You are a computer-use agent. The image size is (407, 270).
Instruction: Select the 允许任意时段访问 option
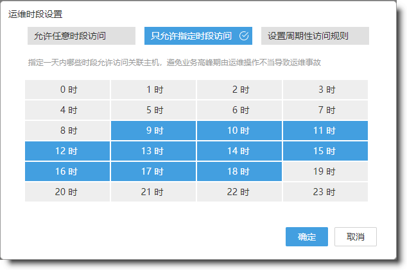click(81, 36)
